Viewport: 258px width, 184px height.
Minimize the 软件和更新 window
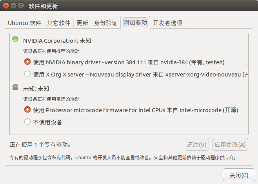point(14,6)
